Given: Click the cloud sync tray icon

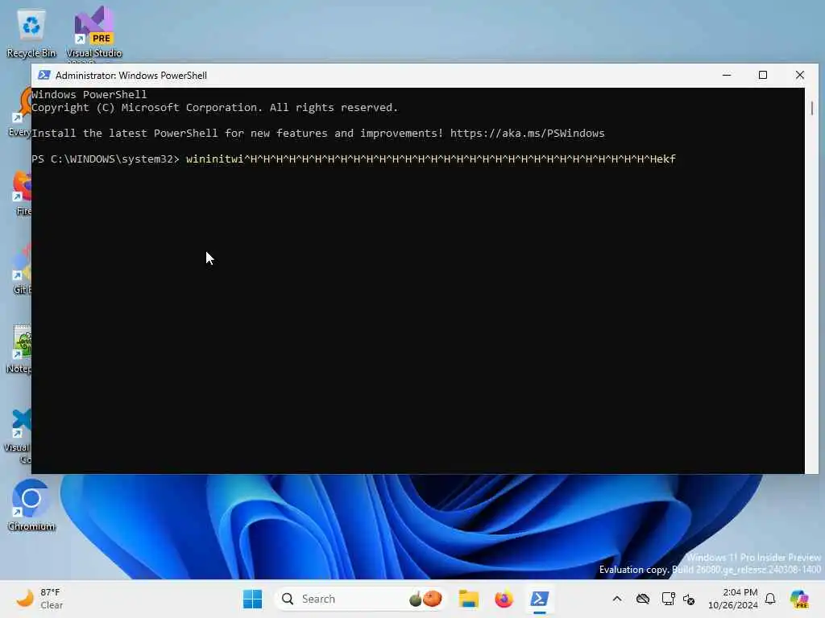Looking at the screenshot, I should [642, 599].
